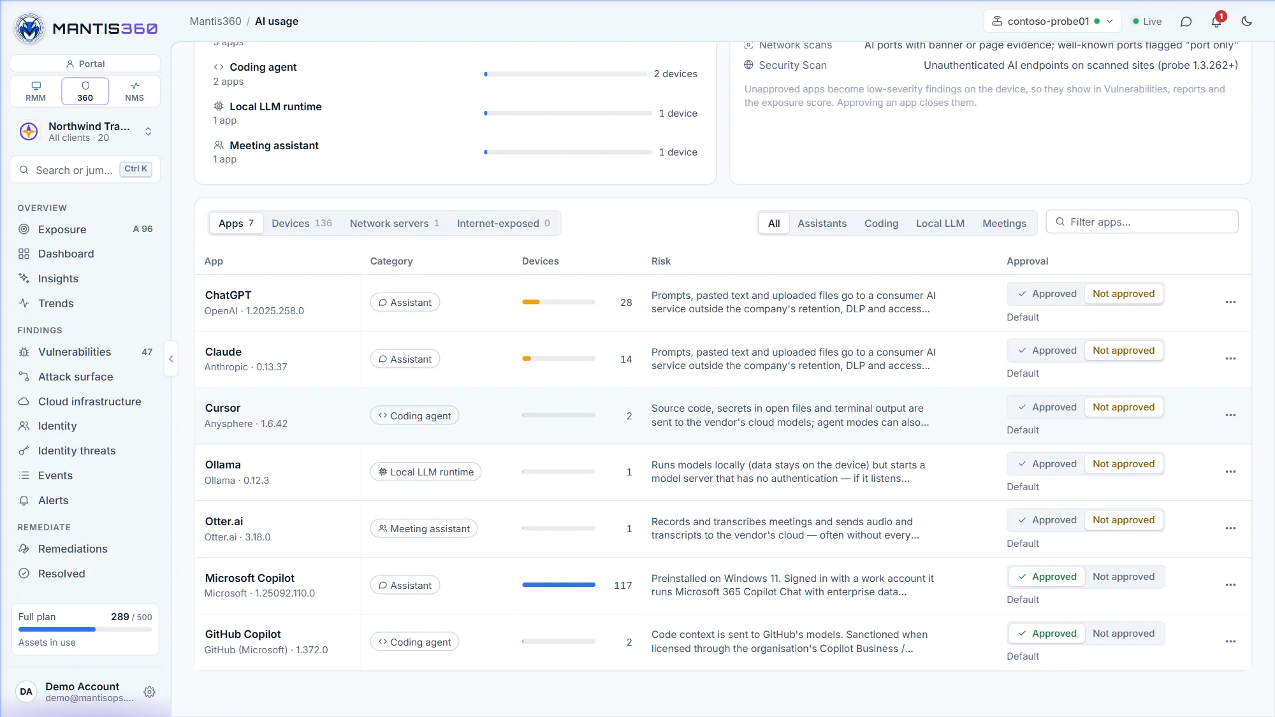The width and height of the screenshot is (1275, 717).
Task: Set Microsoft Copilot to Not approved
Action: coord(1123,577)
